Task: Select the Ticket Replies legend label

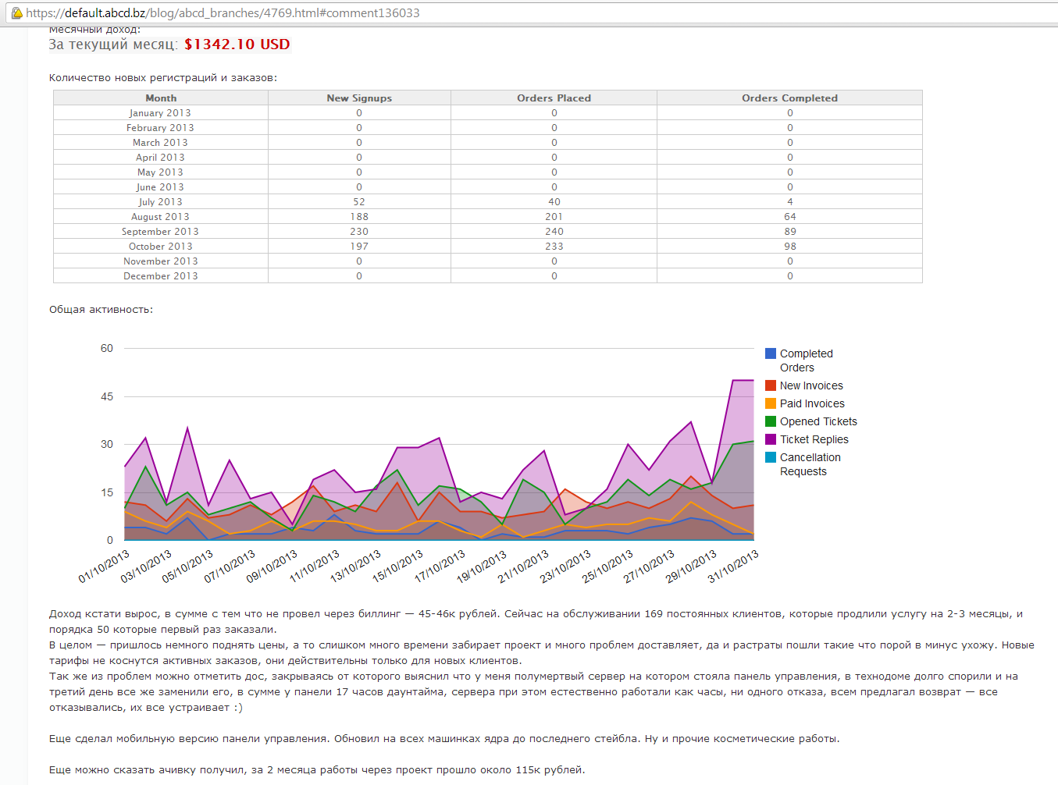Action: pyautogui.click(x=814, y=439)
